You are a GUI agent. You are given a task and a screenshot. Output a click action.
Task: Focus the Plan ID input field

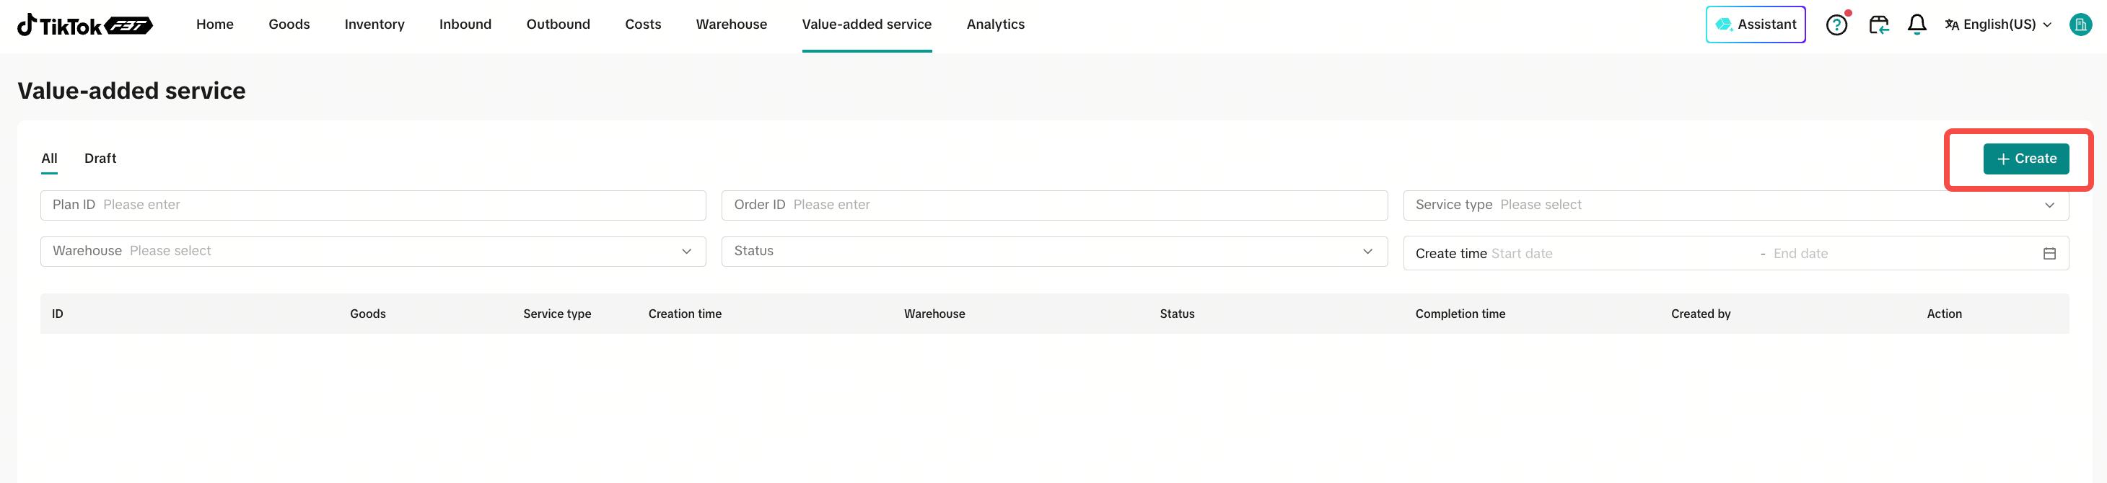[x=373, y=205]
